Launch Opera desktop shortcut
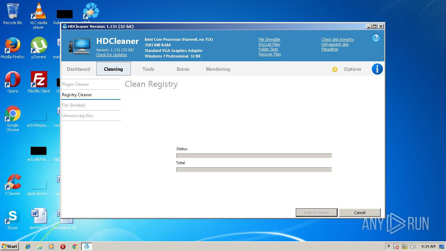This screenshot has height=251, width=446. tap(13, 82)
